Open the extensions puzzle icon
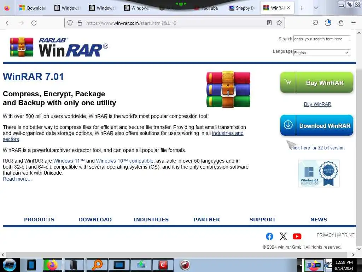 (x=341, y=23)
